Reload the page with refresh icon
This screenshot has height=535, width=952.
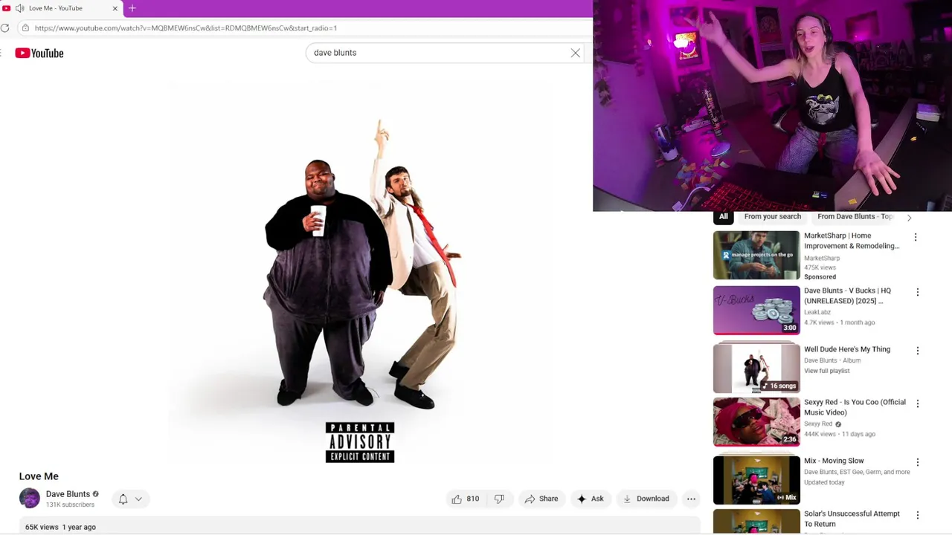5,28
